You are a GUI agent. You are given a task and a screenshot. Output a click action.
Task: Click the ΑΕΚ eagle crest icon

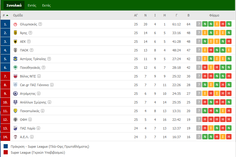(15, 42)
